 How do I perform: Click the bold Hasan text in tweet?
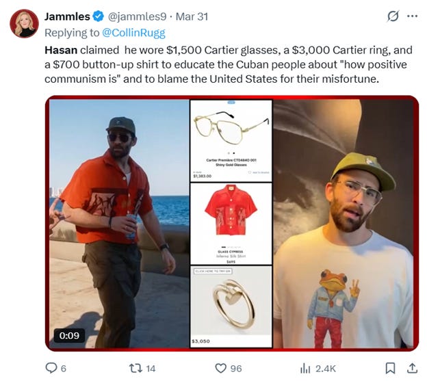[61, 50]
